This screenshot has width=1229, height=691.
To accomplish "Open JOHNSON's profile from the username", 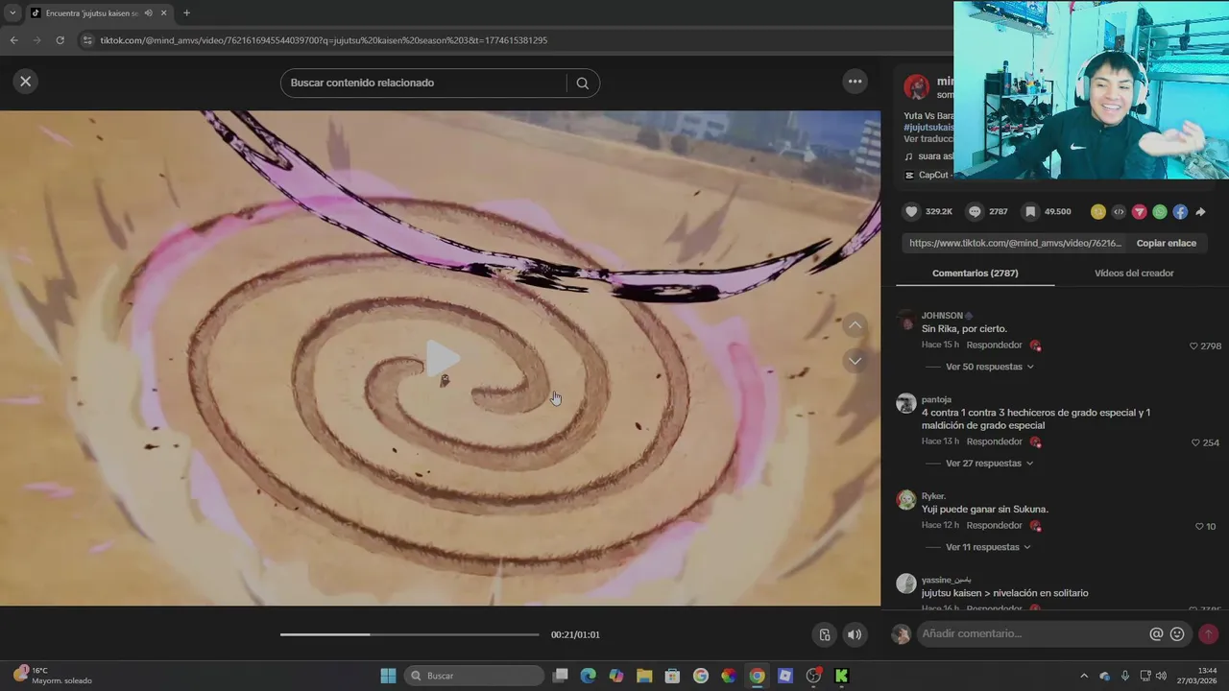I will 942,315.
